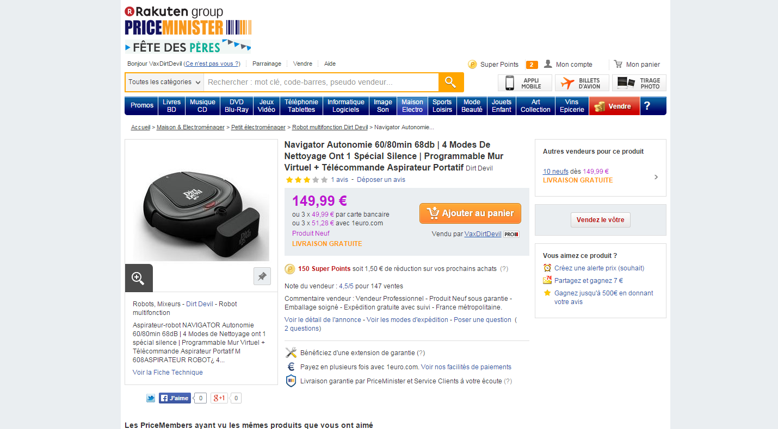
Task: Add the product with Ajouter au panier
Action: click(x=470, y=213)
